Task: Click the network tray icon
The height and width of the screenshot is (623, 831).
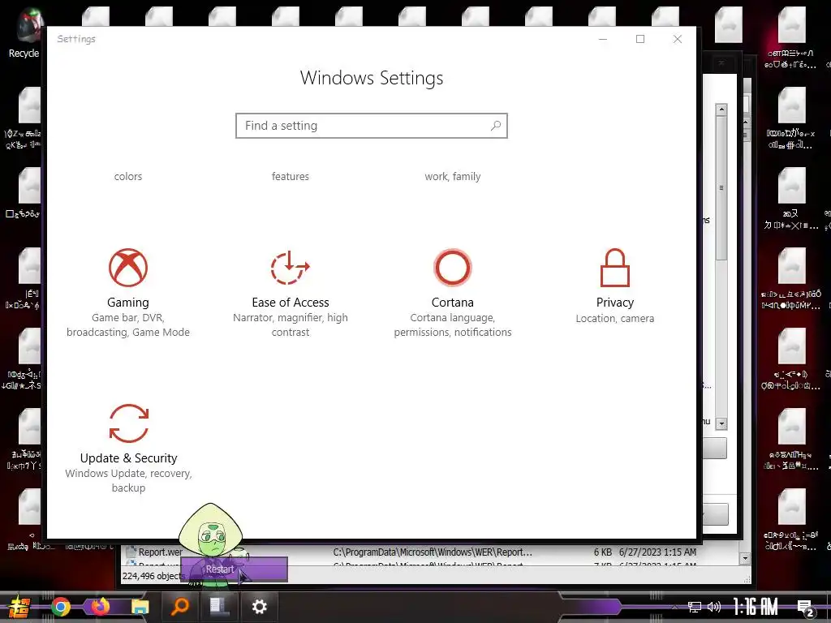Action: 694,607
